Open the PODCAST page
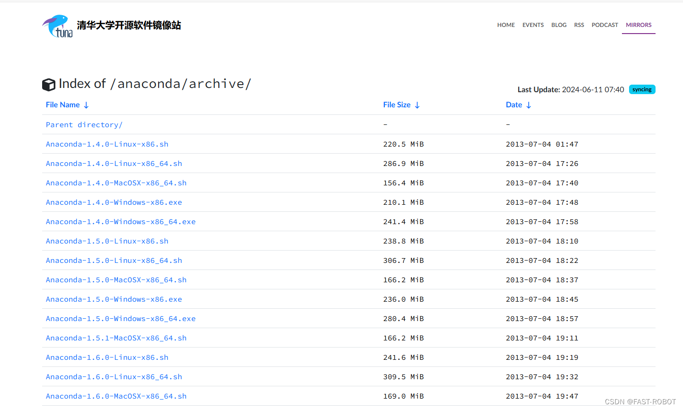 605,25
